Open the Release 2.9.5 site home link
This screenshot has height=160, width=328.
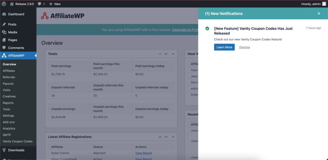pos(22,4)
